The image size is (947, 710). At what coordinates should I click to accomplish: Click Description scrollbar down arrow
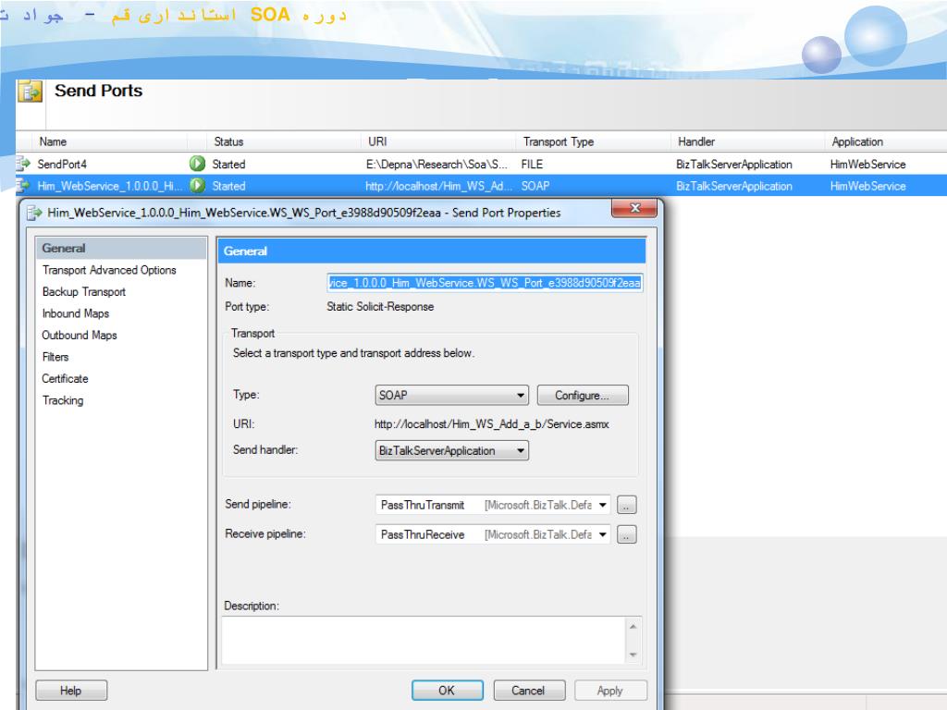tap(633, 655)
